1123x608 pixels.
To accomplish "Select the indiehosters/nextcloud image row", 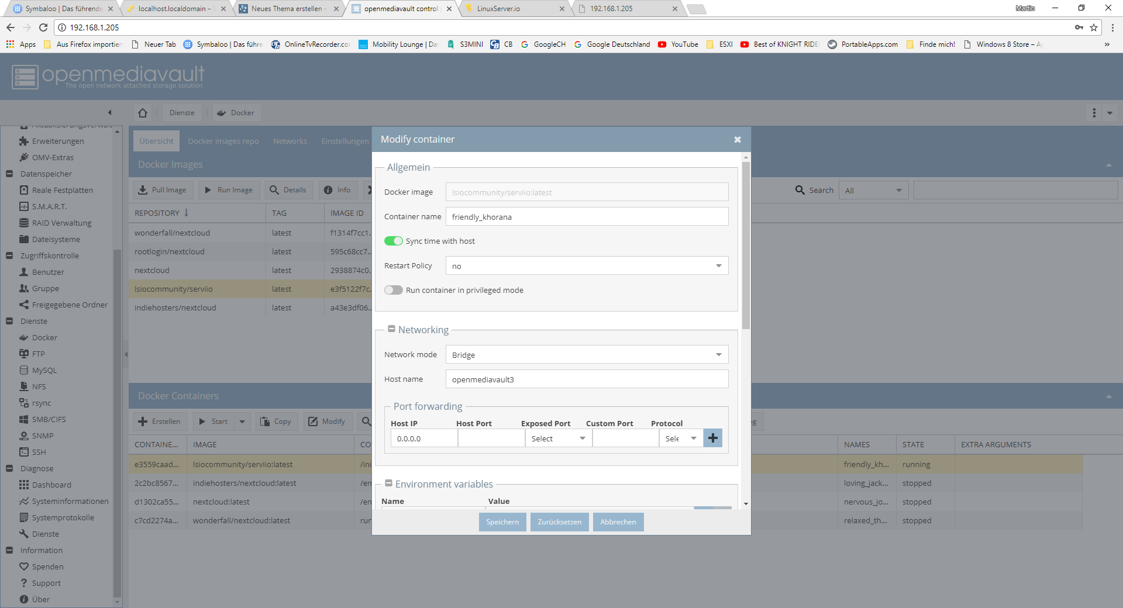I will 250,308.
